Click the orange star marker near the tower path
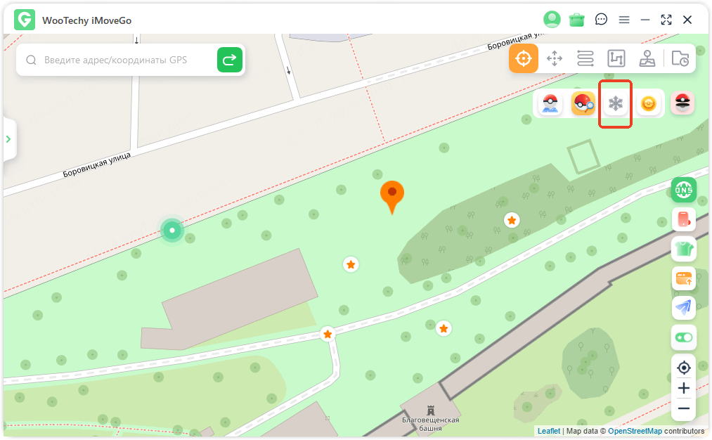Screen dimensions: 712x440 (328, 334)
